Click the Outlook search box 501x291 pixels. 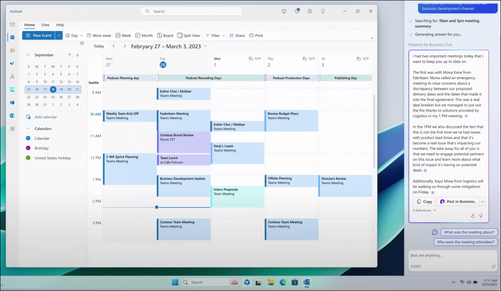[x=191, y=11]
